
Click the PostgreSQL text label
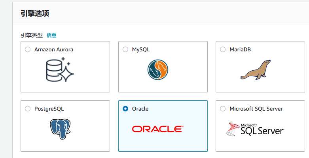pos(49,109)
